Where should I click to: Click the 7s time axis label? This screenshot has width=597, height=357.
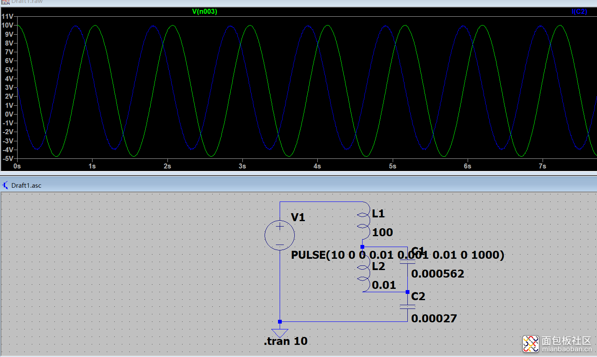pos(543,166)
